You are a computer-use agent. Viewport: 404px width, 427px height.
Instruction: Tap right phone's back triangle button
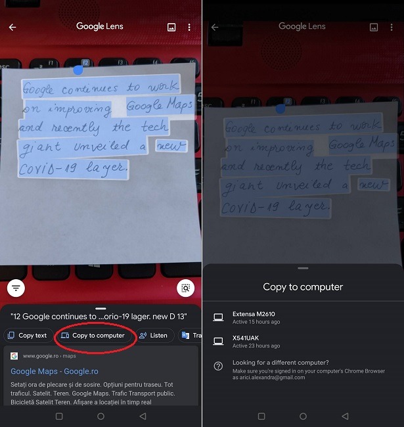[345, 416]
